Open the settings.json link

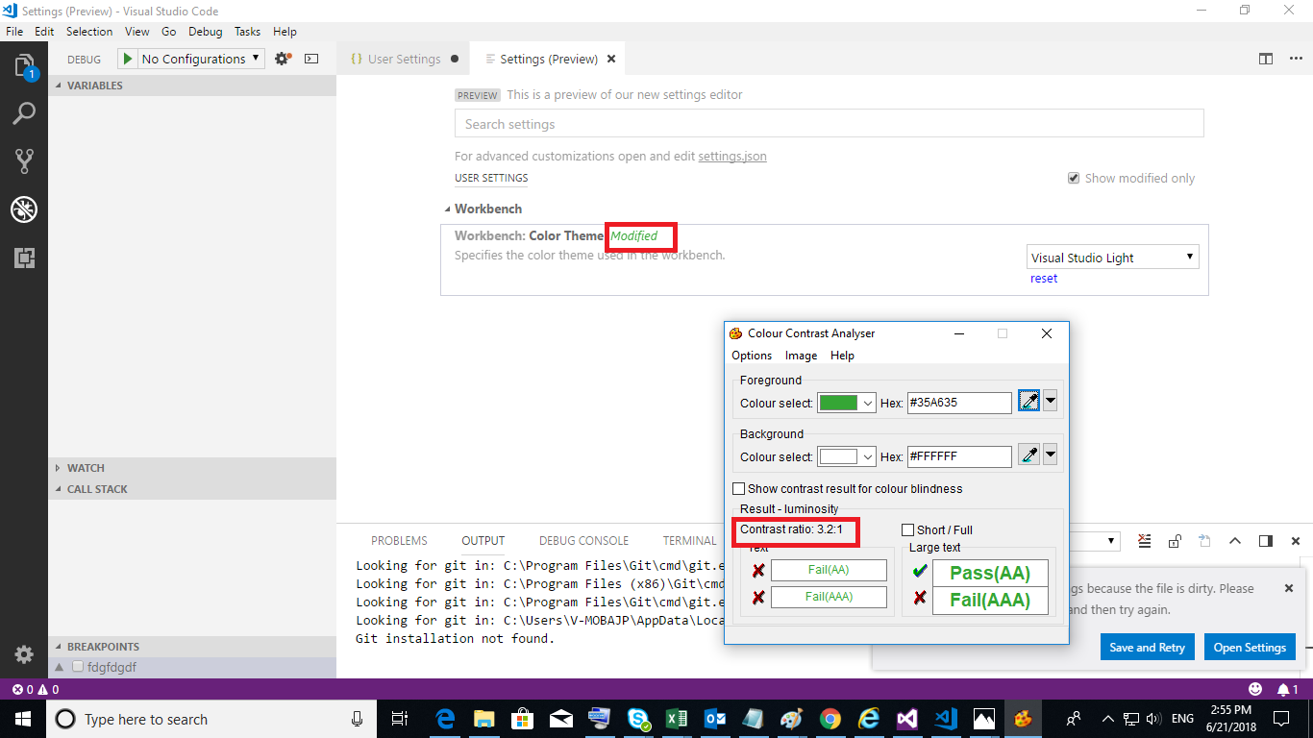[x=732, y=156]
